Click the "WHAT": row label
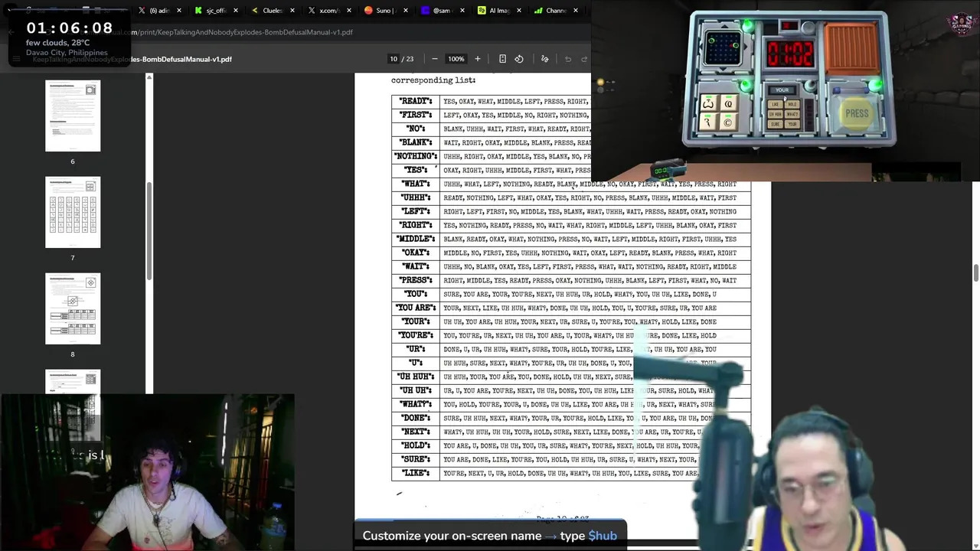 coord(415,184)
